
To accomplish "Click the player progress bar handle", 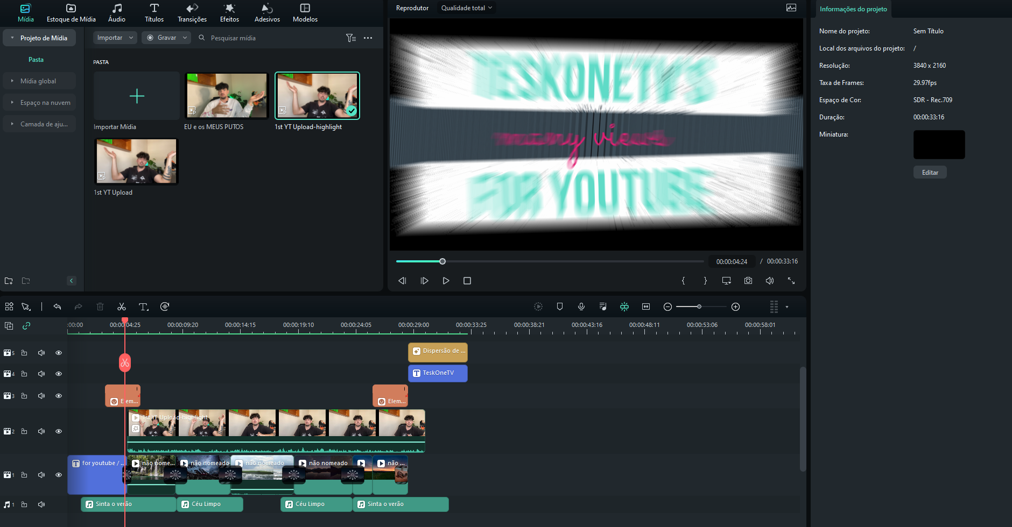I will coord(442,261).
